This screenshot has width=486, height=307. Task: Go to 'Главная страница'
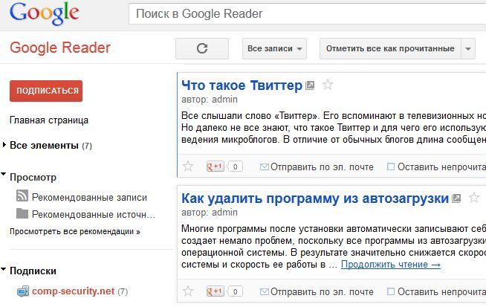tap(49, 120)
